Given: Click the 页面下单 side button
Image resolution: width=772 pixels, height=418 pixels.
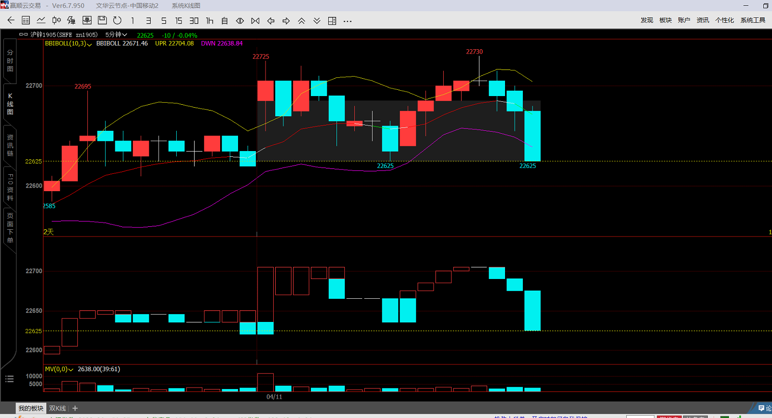Looking at the screenshot, I should point(10,227).
